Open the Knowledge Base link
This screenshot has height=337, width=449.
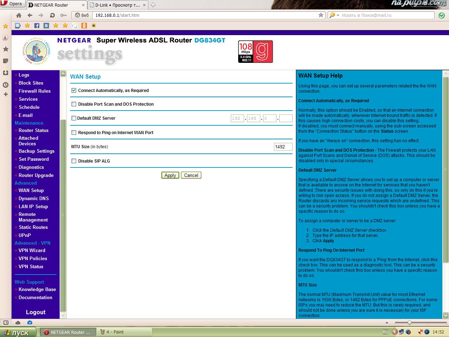pos(37,289)
